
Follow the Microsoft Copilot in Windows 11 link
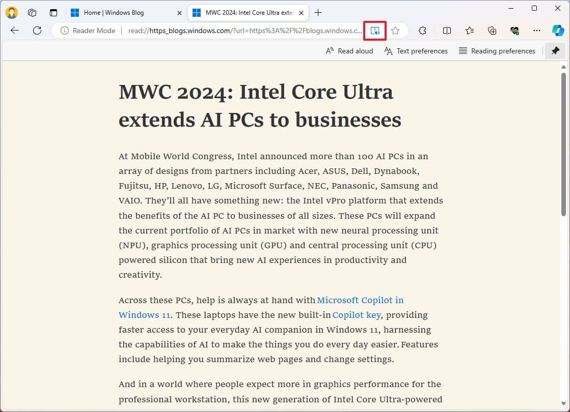pos(360,300)
